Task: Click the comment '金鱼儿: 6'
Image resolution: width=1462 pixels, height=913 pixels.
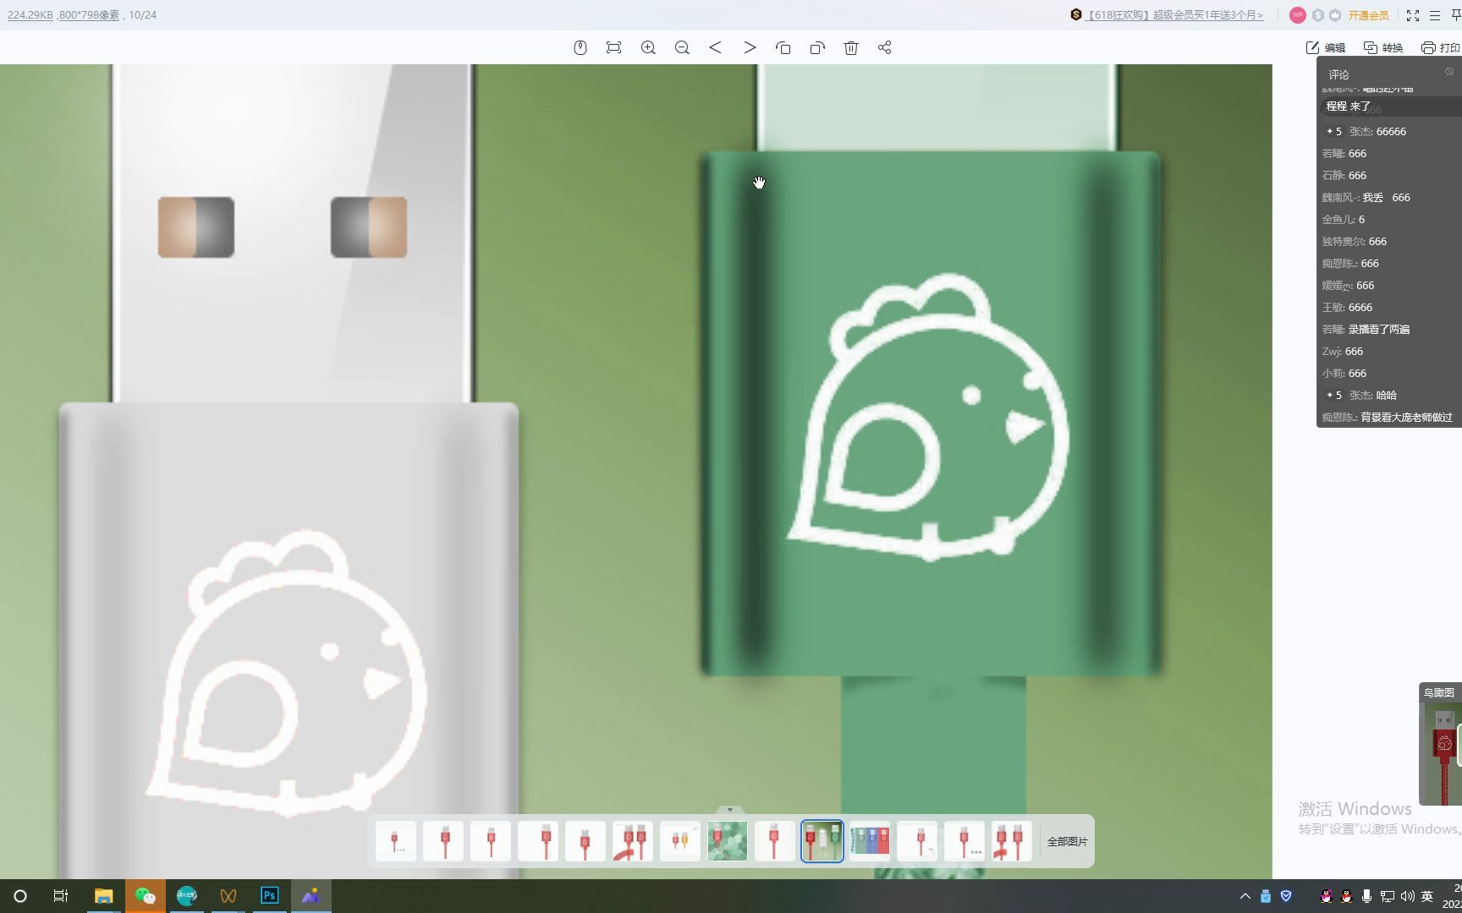Action: (x=1344, y=220)
